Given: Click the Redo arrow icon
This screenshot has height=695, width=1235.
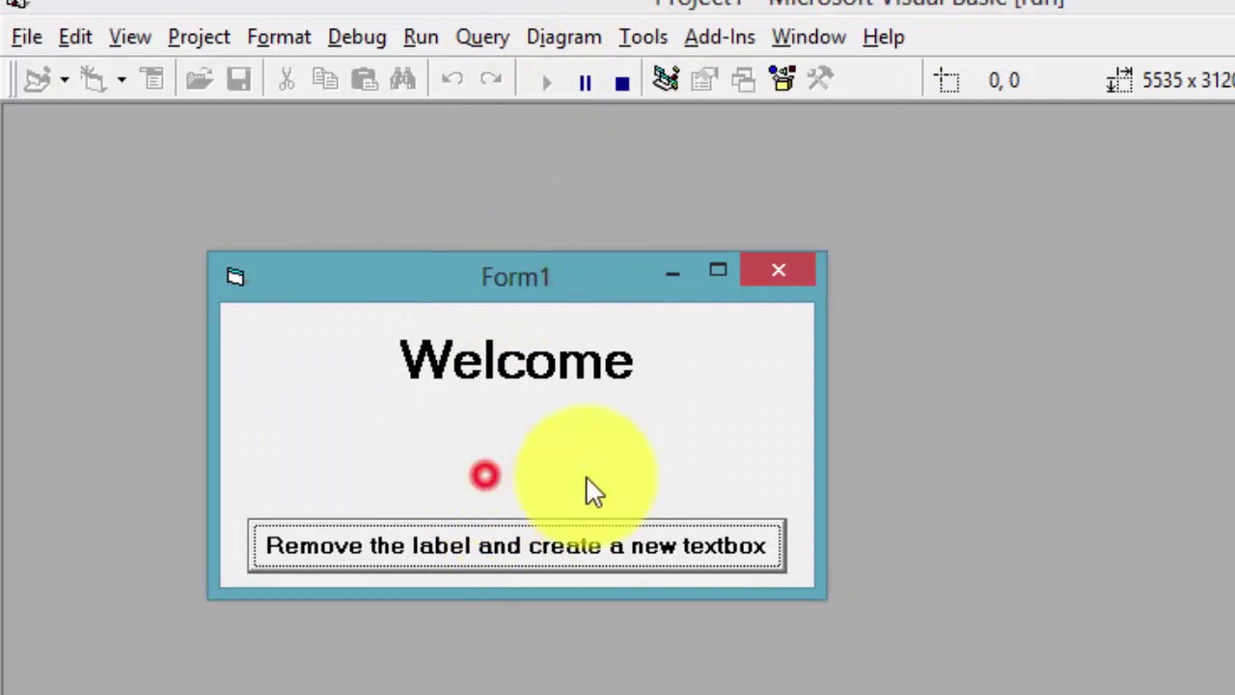Looking at the screenshot, I should coord(491,80).
